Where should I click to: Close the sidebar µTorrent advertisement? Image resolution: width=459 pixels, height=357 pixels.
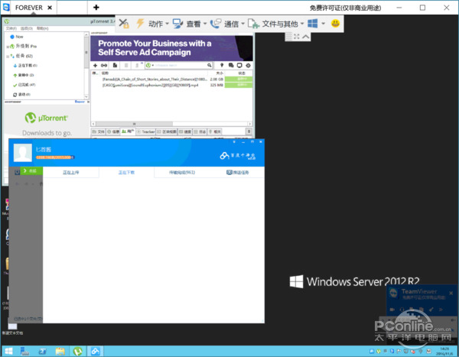(88, 102)
